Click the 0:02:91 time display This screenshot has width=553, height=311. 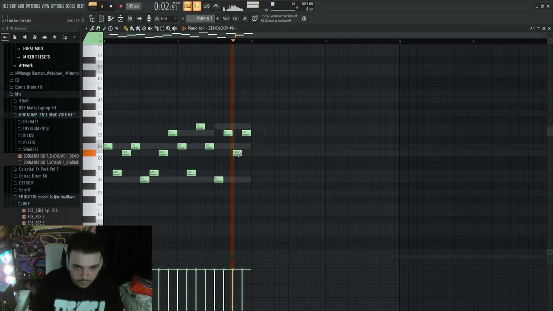pos(166,7)
